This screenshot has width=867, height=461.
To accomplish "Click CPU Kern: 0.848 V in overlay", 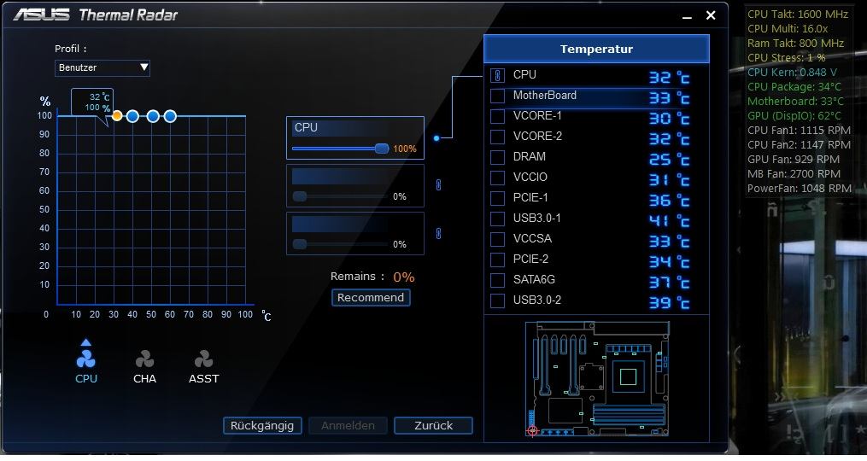I will (x=793, y=73).
